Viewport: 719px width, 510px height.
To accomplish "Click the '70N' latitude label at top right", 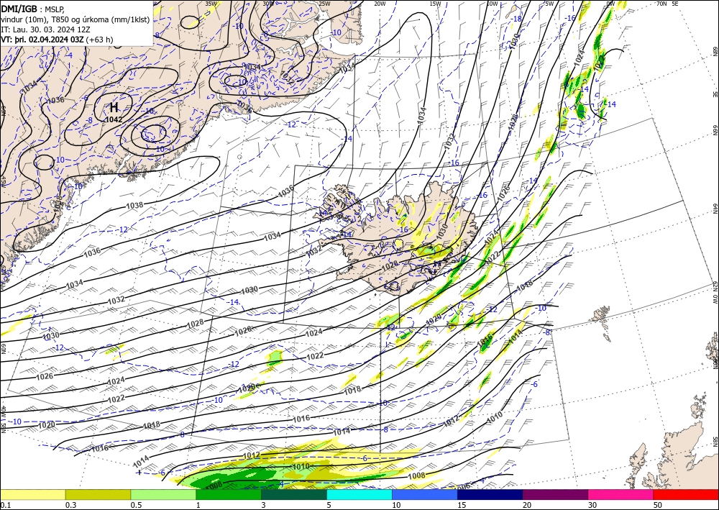I will click(661, 4).
